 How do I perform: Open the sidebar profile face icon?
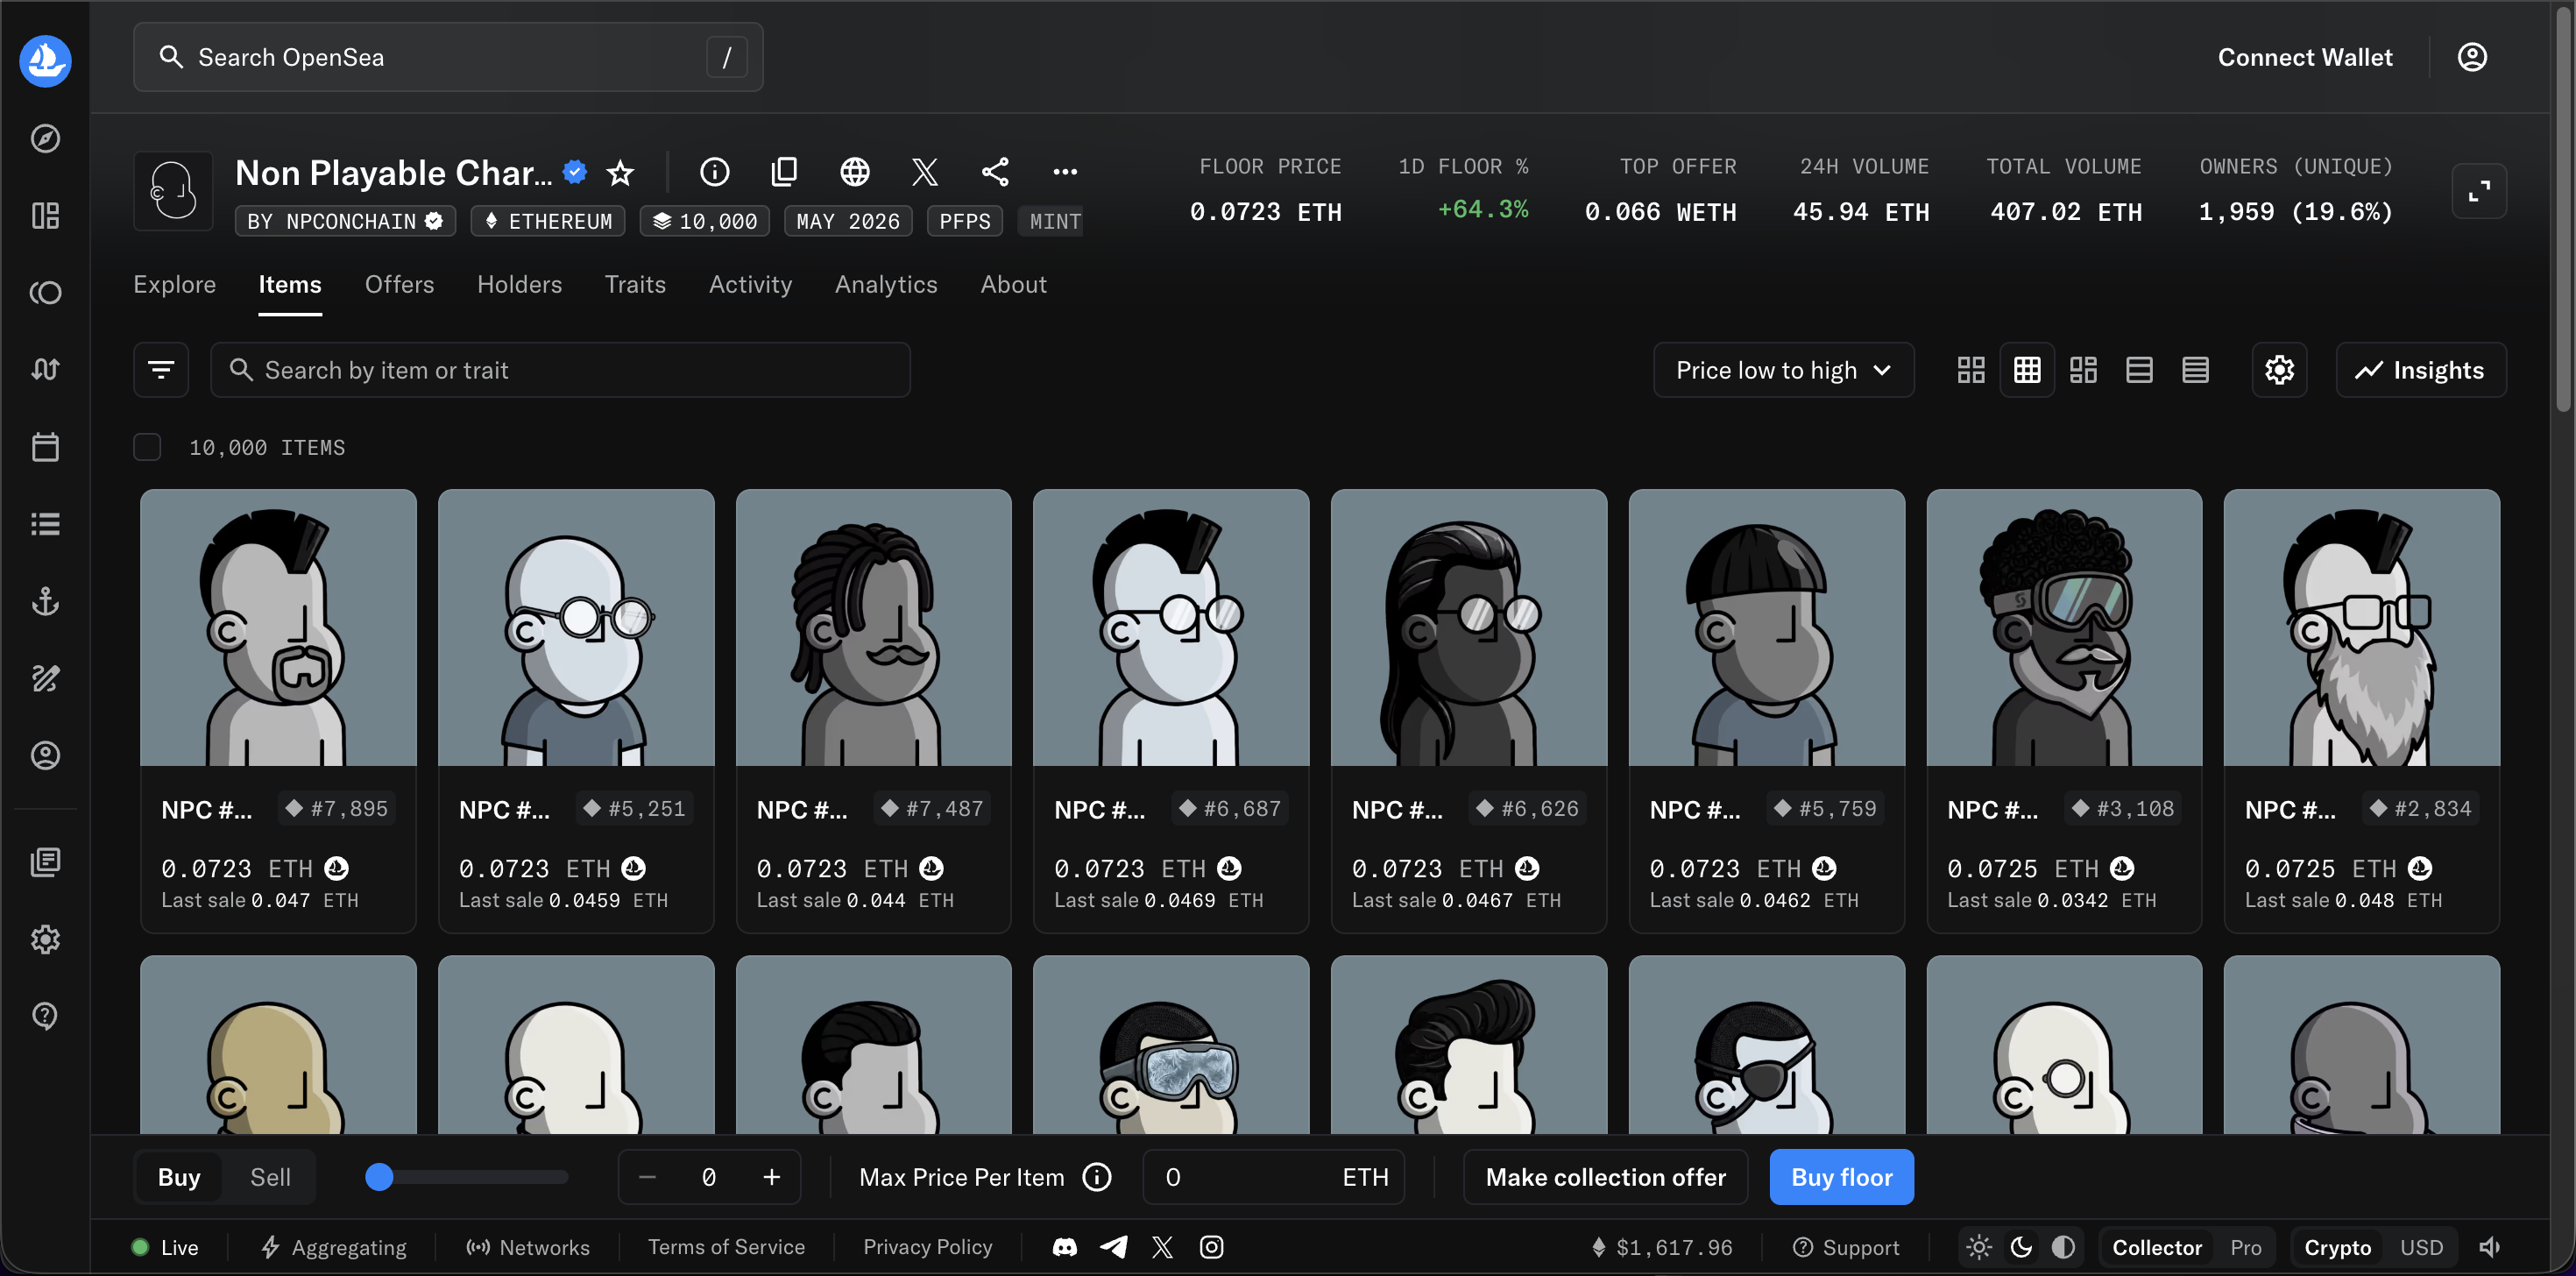45,755
